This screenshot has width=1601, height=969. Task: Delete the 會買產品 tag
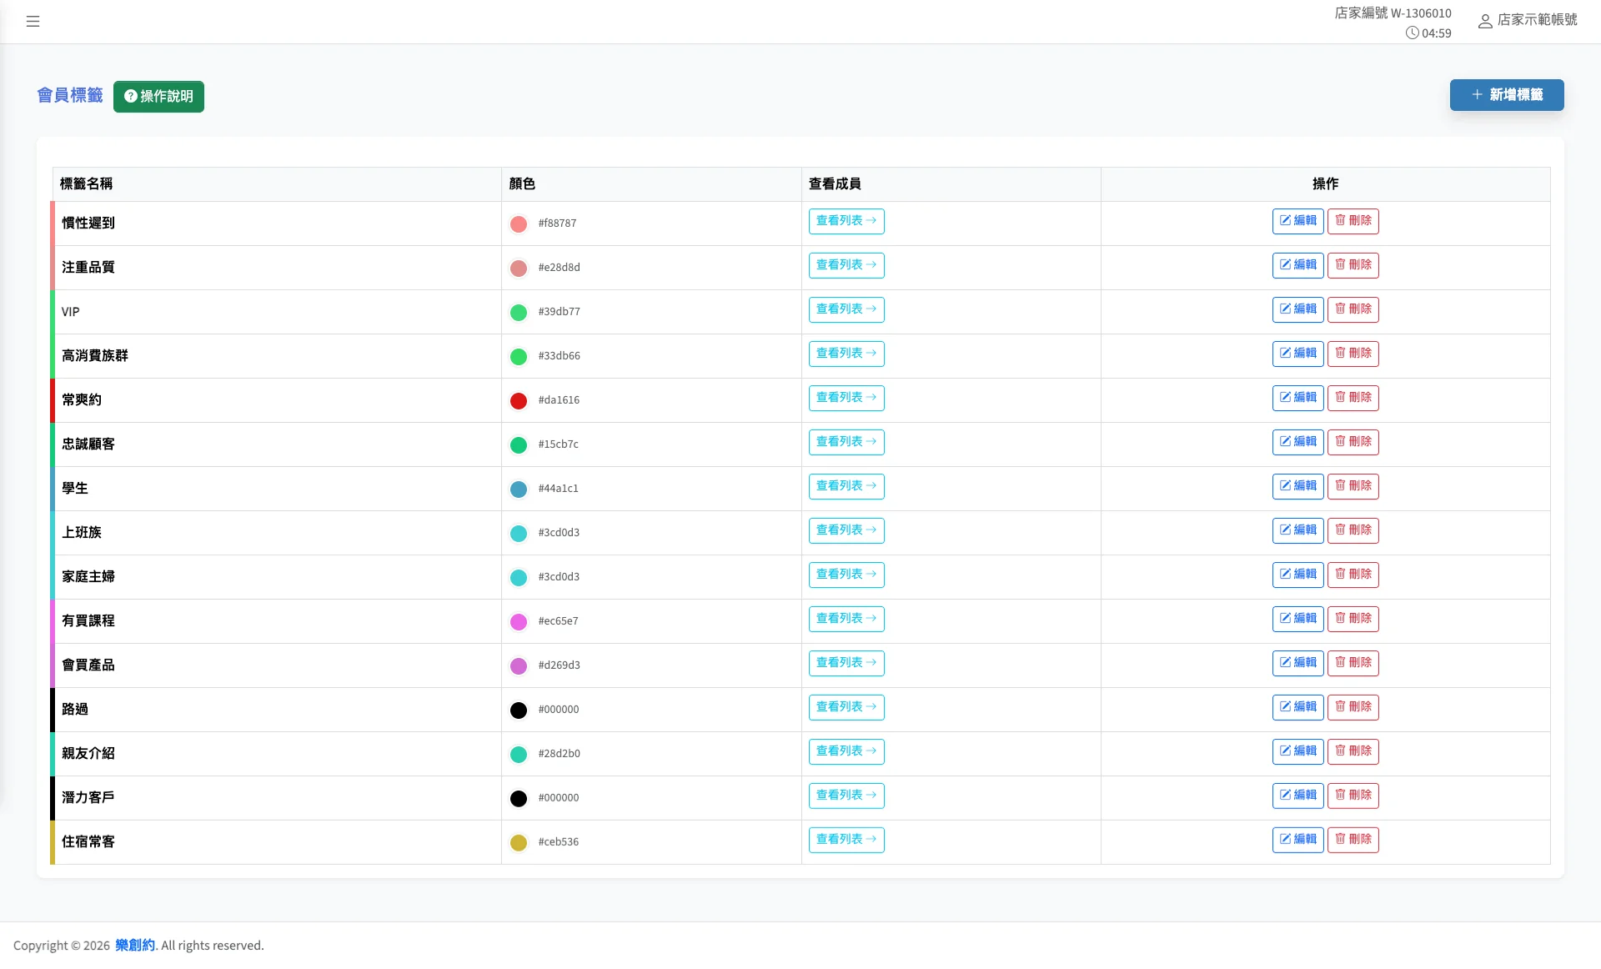[x=1353, y=663]
